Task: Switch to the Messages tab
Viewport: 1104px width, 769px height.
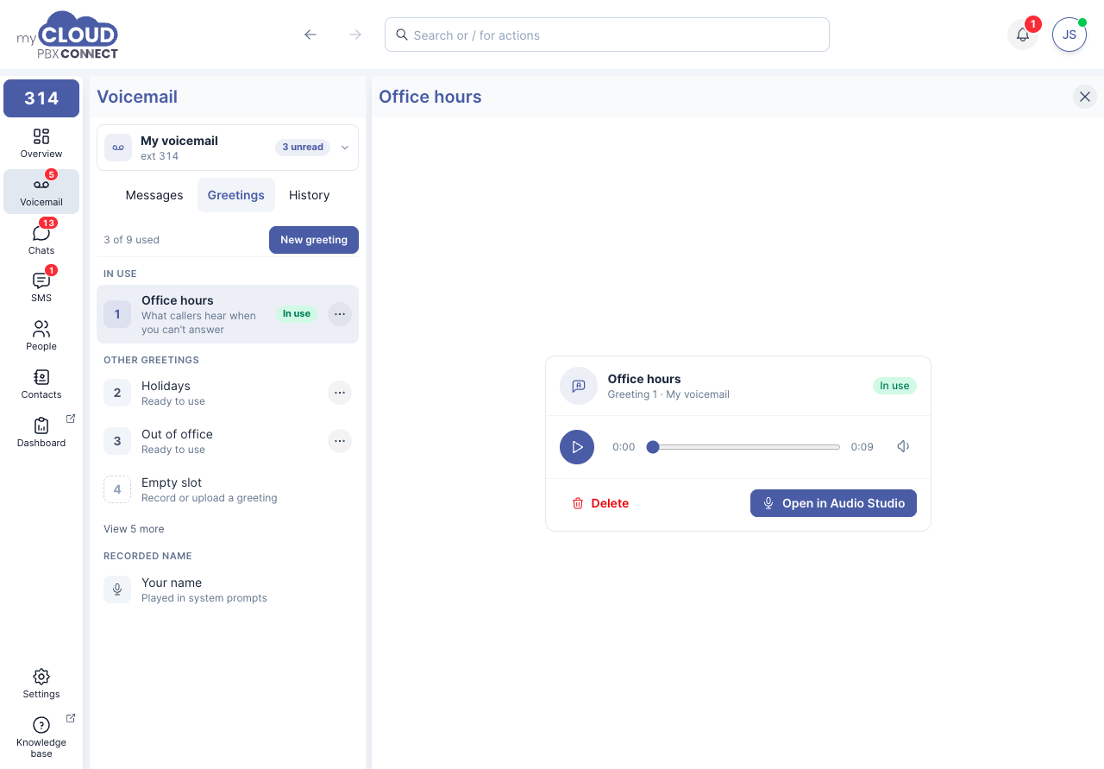Action: (x=154, y=195)
